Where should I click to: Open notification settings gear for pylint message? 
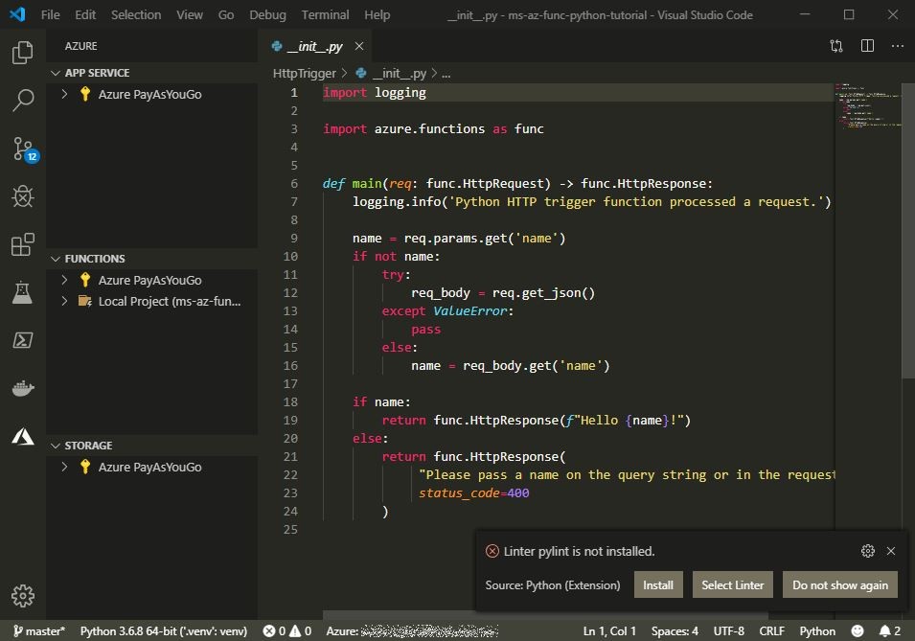click(x=868, y=551)
